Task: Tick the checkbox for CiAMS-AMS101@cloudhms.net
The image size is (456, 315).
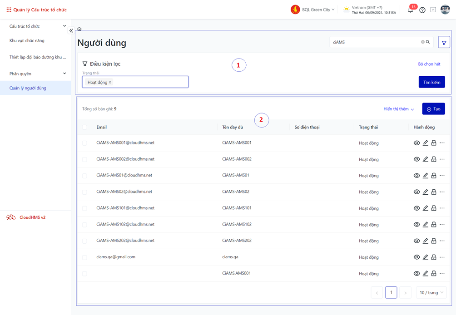Action: (x=84, y=208)
